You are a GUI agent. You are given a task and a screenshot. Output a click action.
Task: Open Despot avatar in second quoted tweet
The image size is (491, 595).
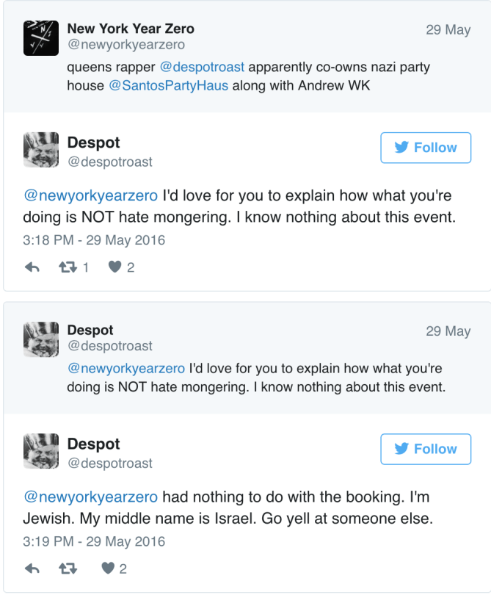pos(41,339)
